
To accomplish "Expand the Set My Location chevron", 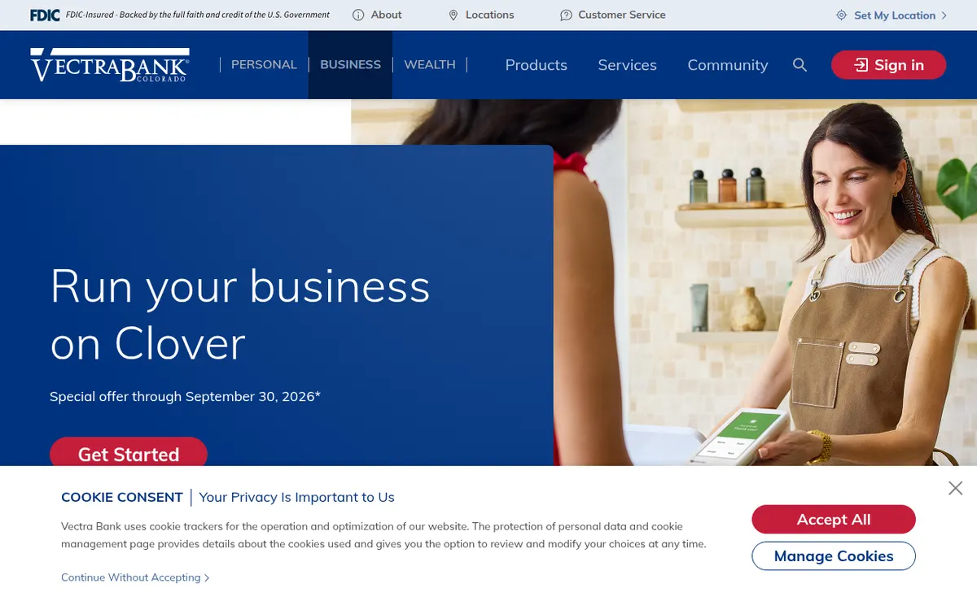I will [944, 15].
